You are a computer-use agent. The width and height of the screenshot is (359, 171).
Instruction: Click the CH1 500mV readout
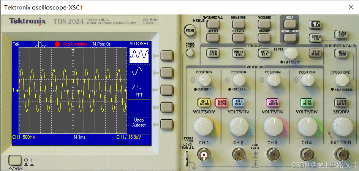pyautogui.click(x=24, y=137)
